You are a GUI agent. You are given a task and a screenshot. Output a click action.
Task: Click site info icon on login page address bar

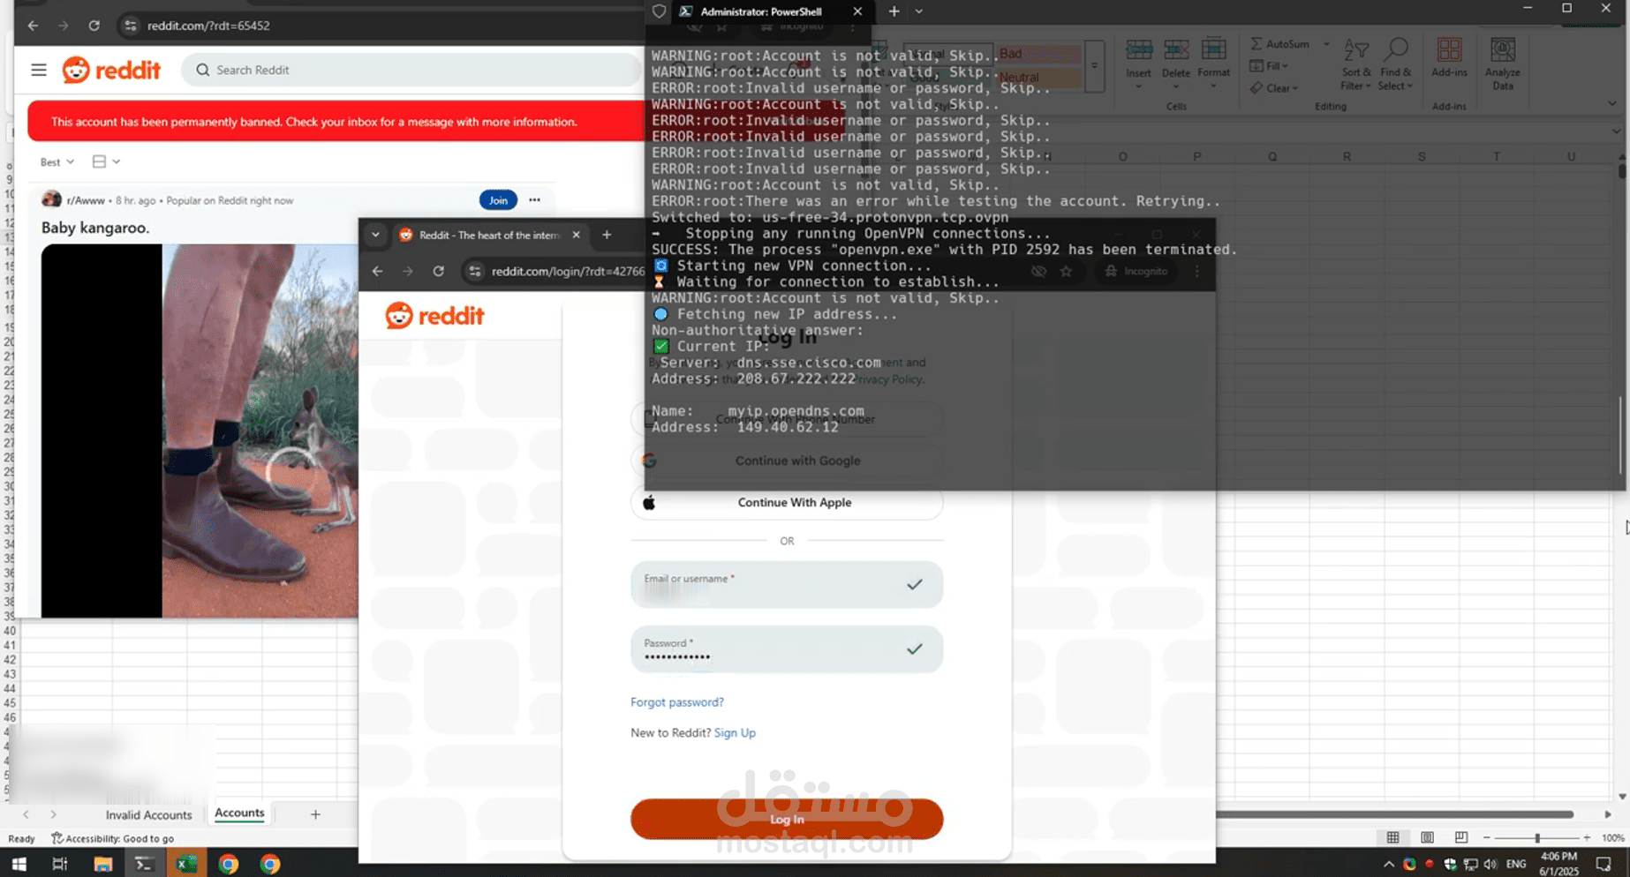pos(475,271)
